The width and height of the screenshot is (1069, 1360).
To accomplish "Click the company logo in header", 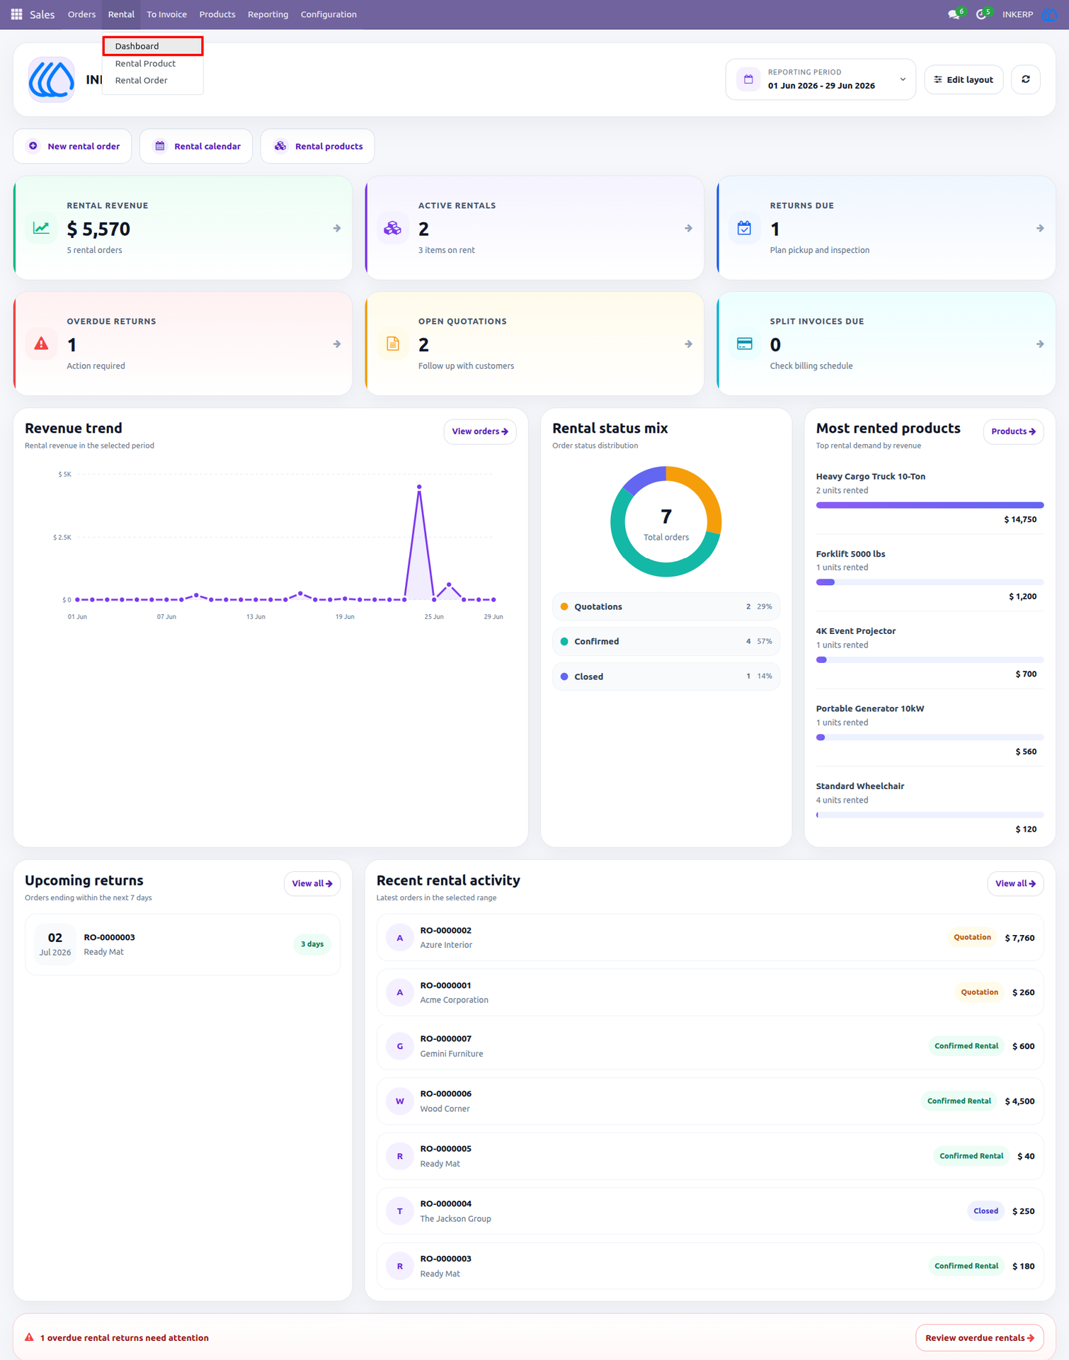I will tap(51, 79).
